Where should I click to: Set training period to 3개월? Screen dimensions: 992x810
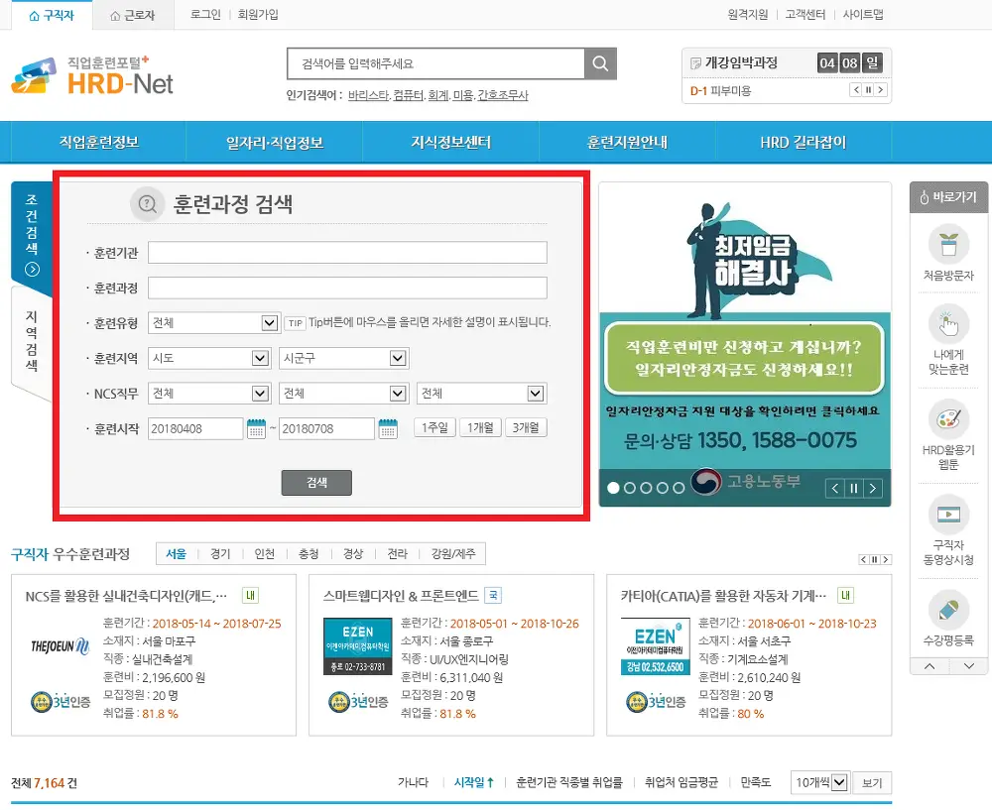pos(526,427)
